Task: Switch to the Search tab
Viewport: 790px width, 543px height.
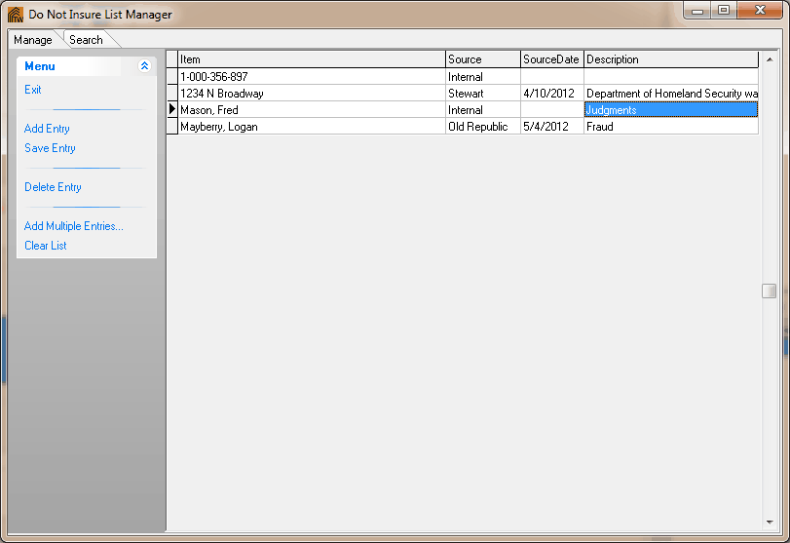Action: 86,40
